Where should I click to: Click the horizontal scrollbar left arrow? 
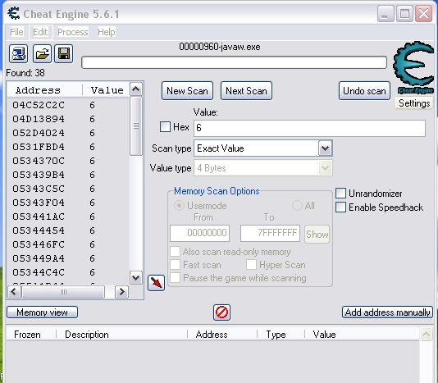pos(14,292)
